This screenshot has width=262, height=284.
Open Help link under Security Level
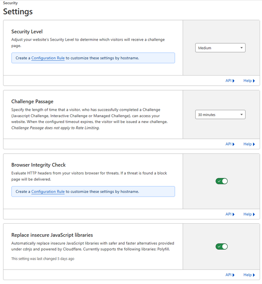coord(249,81)
